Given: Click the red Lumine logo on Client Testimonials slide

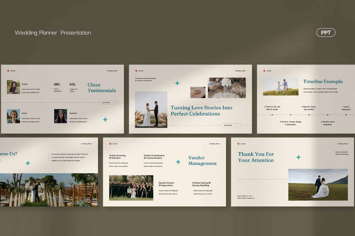Looking at the screenshot, I should [x=8, y=71].
